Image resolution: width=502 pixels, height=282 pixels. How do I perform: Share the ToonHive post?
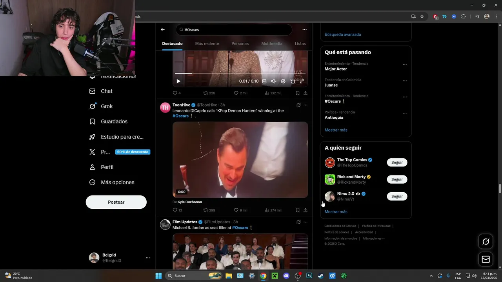(x=305, y=210)
